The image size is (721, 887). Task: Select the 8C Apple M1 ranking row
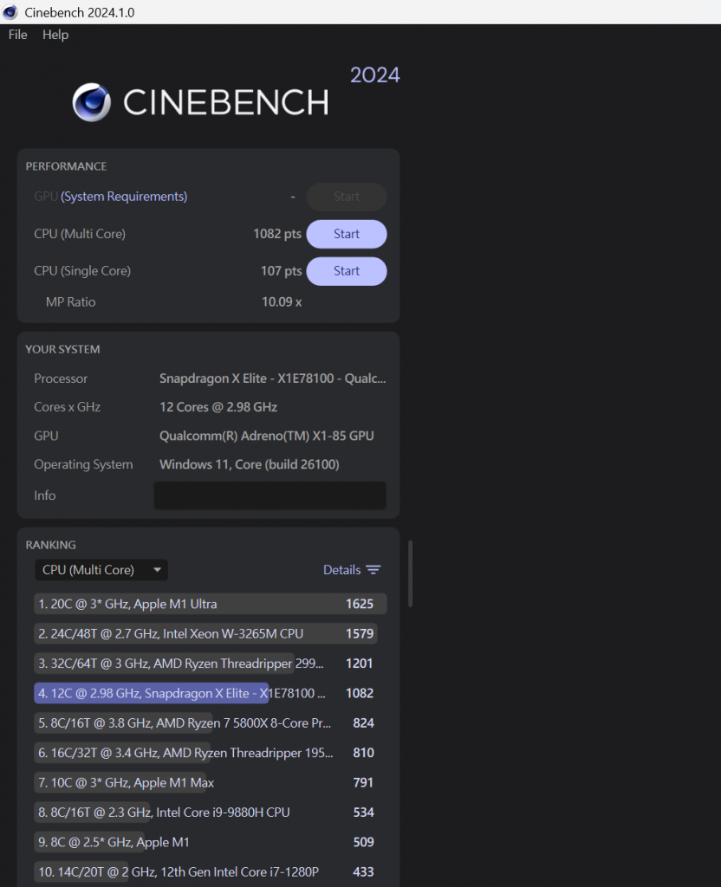[210, 842]
